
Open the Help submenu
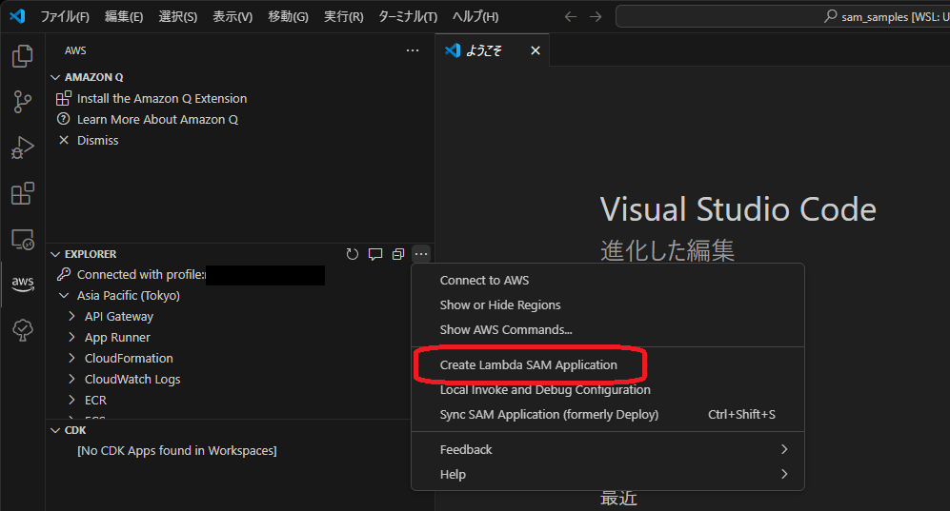point(608,474)
